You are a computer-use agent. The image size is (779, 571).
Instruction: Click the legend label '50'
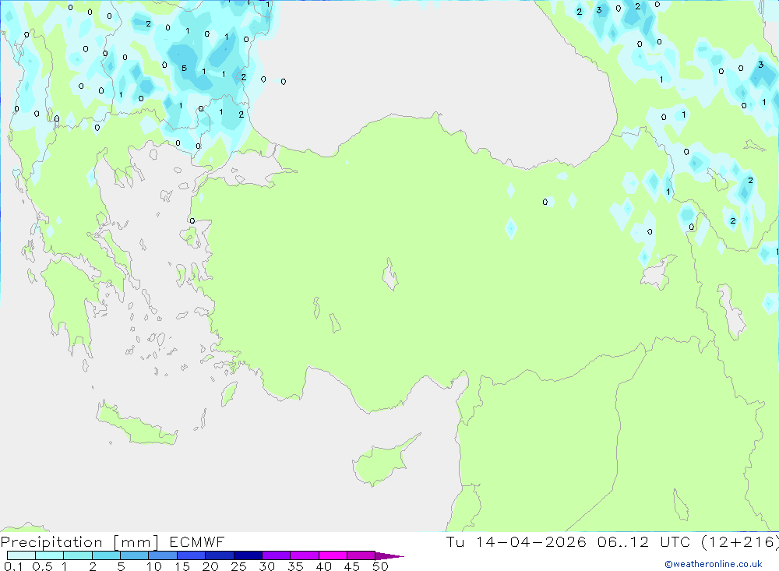pyautogui.click(x=380, y=566)
